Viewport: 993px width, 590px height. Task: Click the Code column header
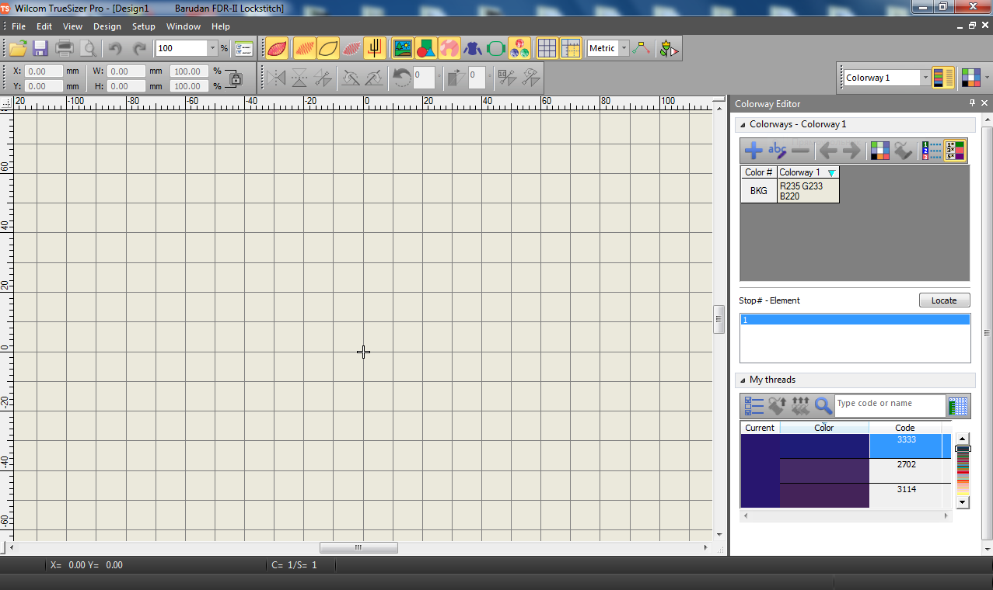(904, 428)
